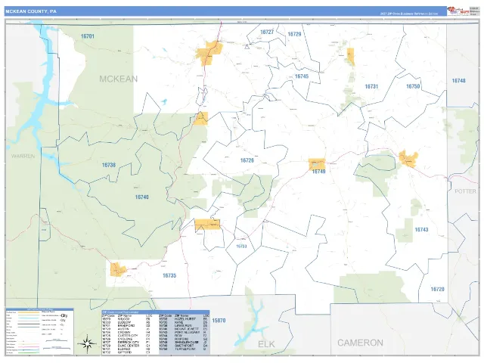The width and height of the screenshot is (484, 363).
Task: Click ZIP code label 16731
Action: 371,86
